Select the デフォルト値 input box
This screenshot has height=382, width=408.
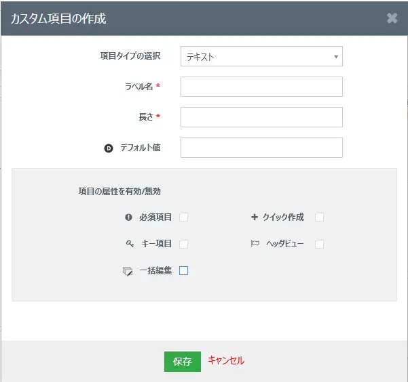(261, 148)
